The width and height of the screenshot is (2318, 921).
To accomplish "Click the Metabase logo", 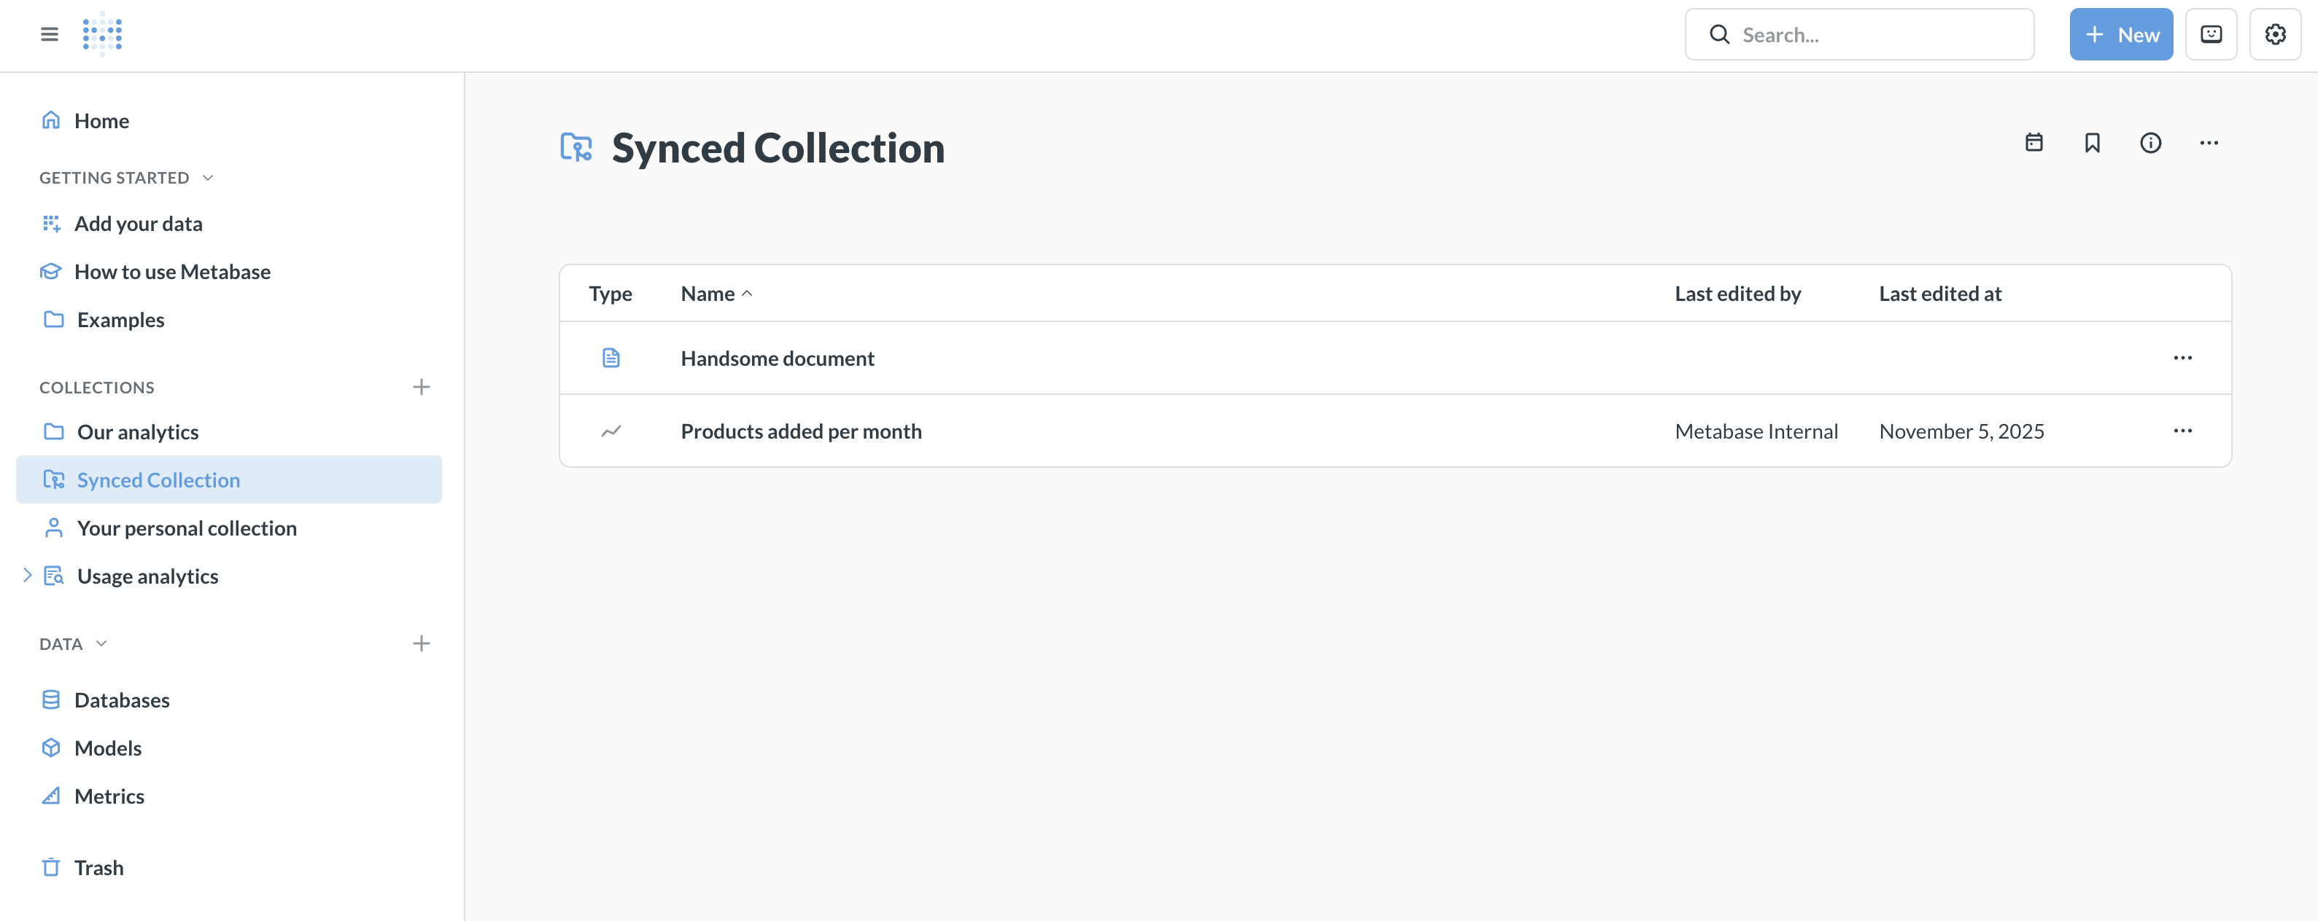I will click(103, 34).
